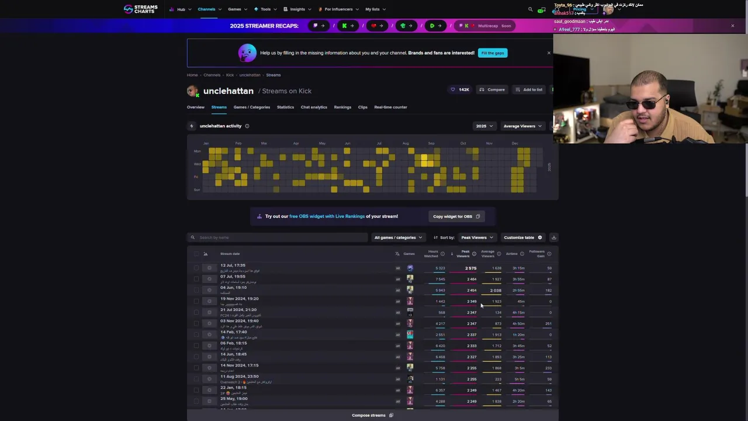This screenshot has width=748, height=421.
Task: Click the download icon next to Customize table
Action: tap(554, 237)
